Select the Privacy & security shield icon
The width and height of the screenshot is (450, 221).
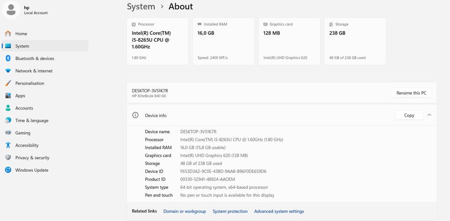[x=8, y=158]
